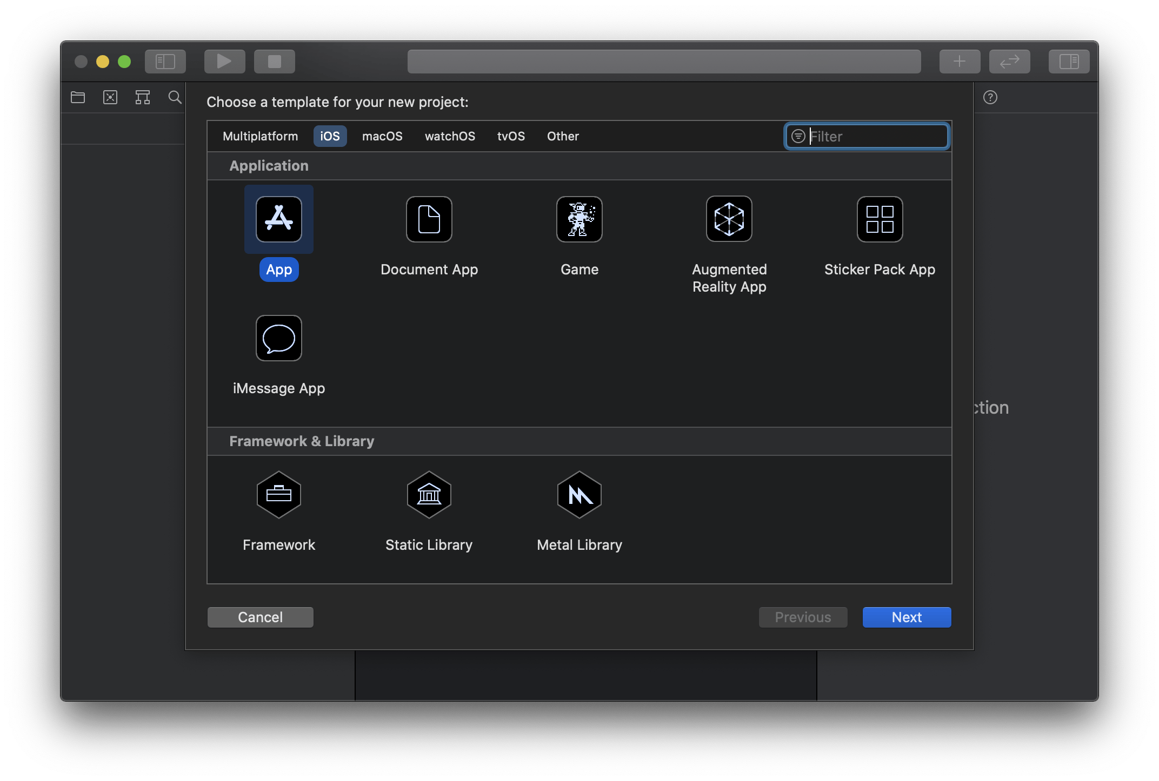1159x781 pixels.
Task: Select the App template icon
Action: (279, 219)
